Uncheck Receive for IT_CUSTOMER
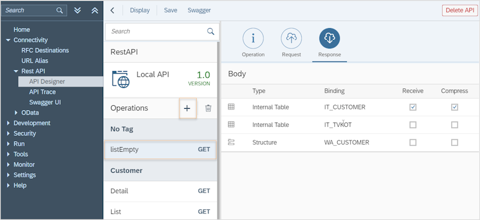Image resolution: width=480 pixels, height=220 pixels. click(413, 107)
